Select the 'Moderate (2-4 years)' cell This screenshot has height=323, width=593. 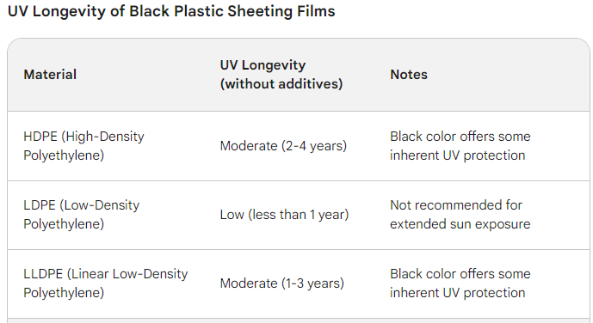click(x=283, y=146)
